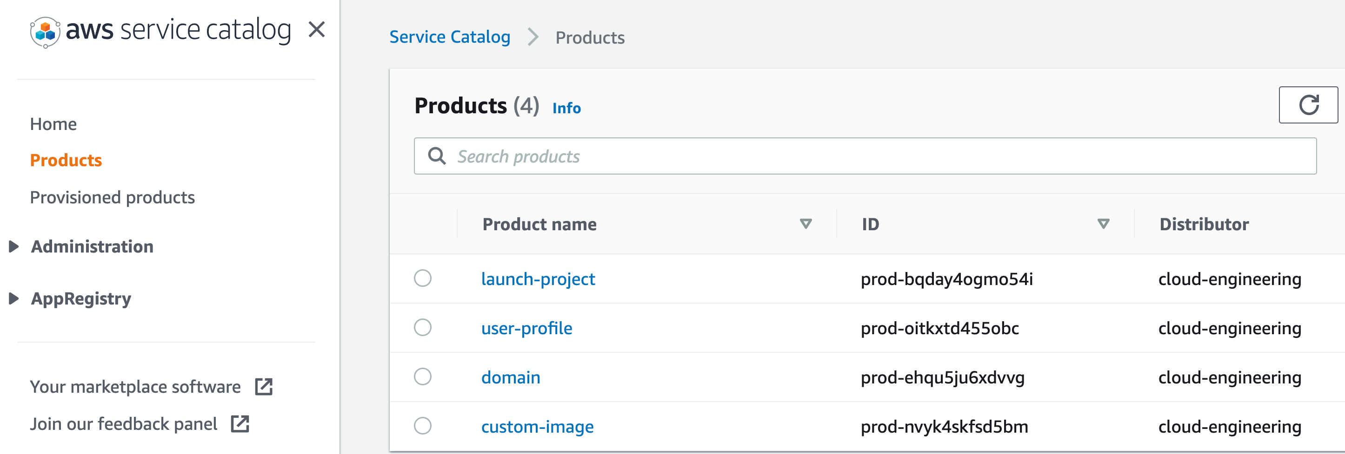The height and width of the screenshot is (454, 1345).
Task: Click ID prod-ehqu5ju6xdvvg
Action: 942,377
